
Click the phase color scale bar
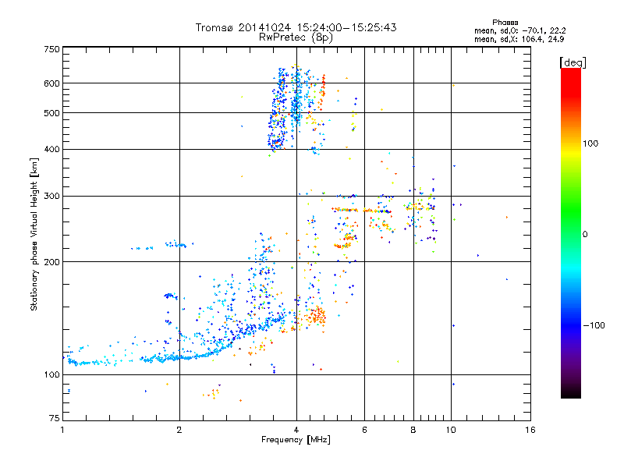[571, 232]
